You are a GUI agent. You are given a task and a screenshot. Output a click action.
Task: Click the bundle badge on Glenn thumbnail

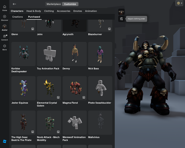(x=33, y=29)
